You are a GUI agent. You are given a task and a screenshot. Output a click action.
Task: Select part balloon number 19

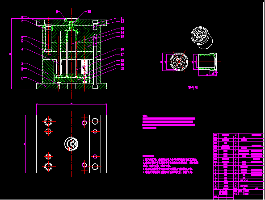[122, 64]
